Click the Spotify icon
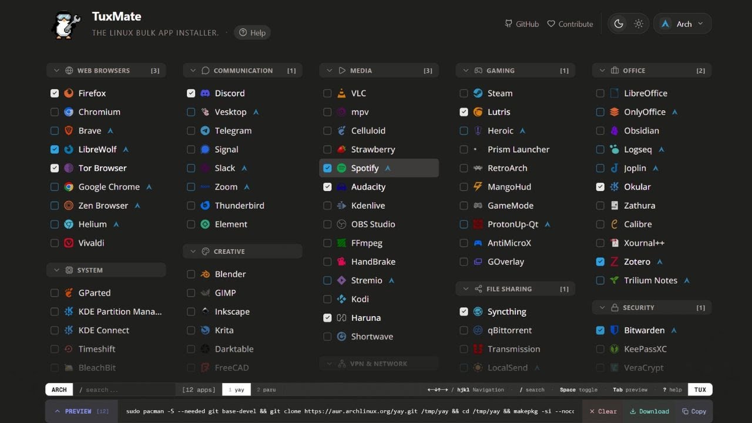Image resolution: width=752 pixels, height=423 pixels. (x=341, y=168)
